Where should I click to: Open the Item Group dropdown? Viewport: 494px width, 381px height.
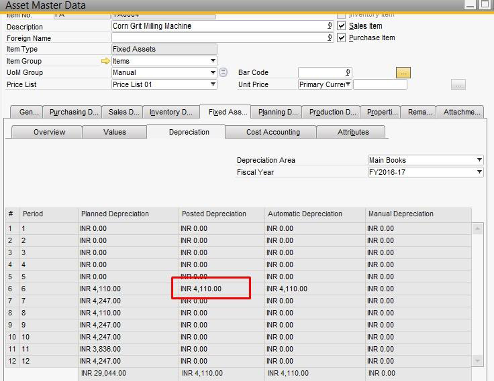[213, 61]
